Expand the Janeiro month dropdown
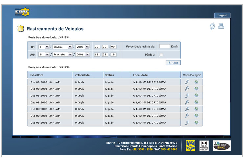This screenshot has height=163, width=244. coord(70,47)
